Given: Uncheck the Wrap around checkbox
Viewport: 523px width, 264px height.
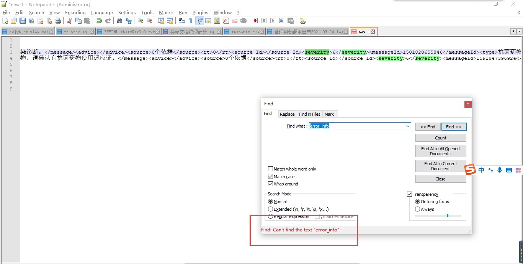Looking at the screenshot, I should tap(271, 184).
